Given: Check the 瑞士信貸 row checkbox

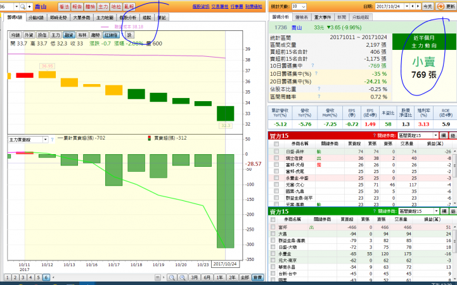Looking at the screenshot, I should coord(276,158).
